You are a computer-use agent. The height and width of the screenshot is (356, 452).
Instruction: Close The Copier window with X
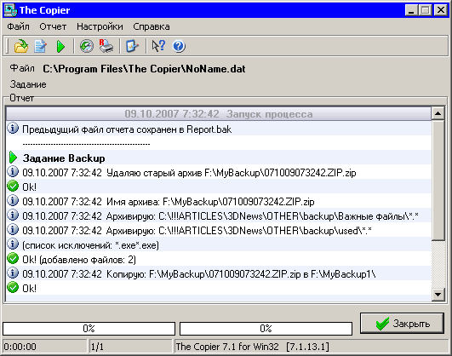pyautogui.click(x=441, y=10)
